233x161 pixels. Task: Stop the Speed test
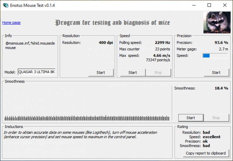coord(159,72)
